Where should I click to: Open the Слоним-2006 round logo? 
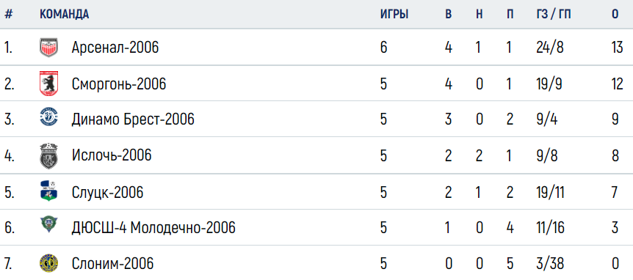pos(49,263)
